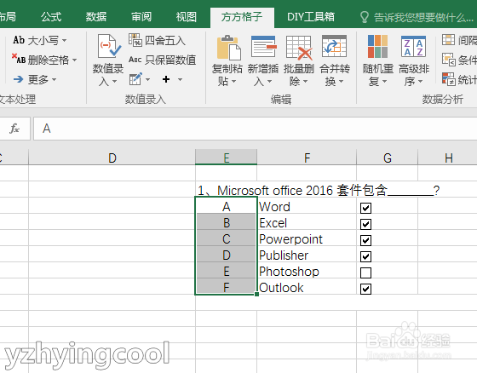477x373 pixels.
Task: Click the 条件 icon in 数据分析
Action: 448,60
